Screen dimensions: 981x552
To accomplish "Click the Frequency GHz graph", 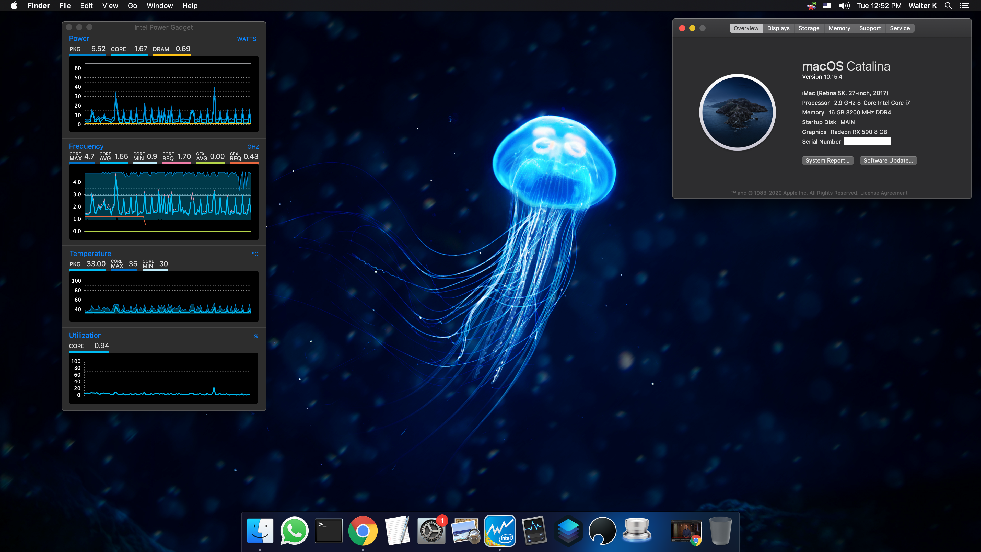I will pos(164,202).
